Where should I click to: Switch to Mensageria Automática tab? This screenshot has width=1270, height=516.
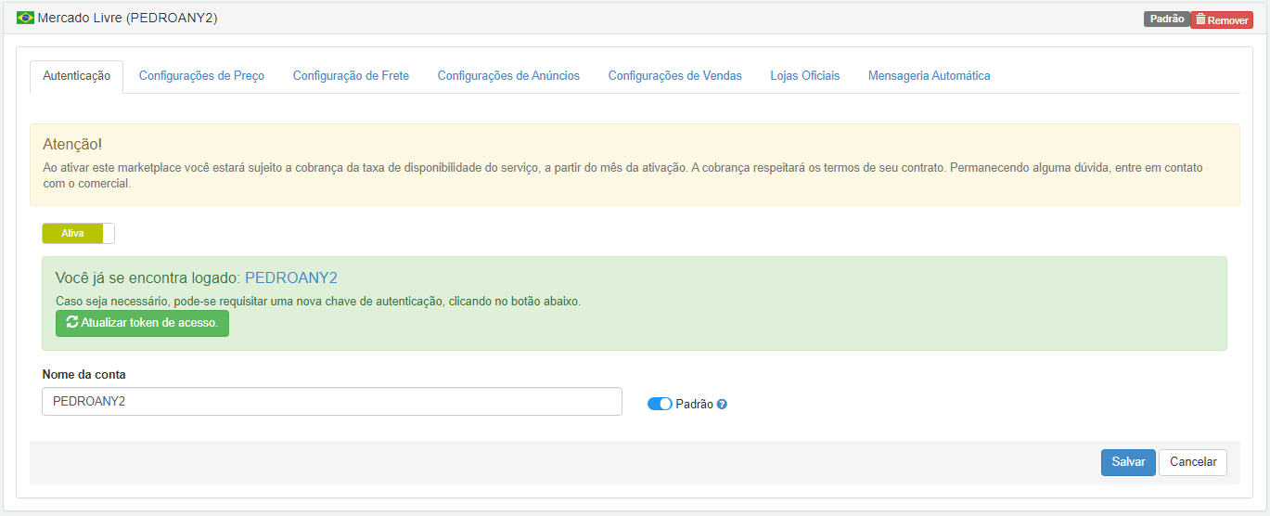[929, 76]
